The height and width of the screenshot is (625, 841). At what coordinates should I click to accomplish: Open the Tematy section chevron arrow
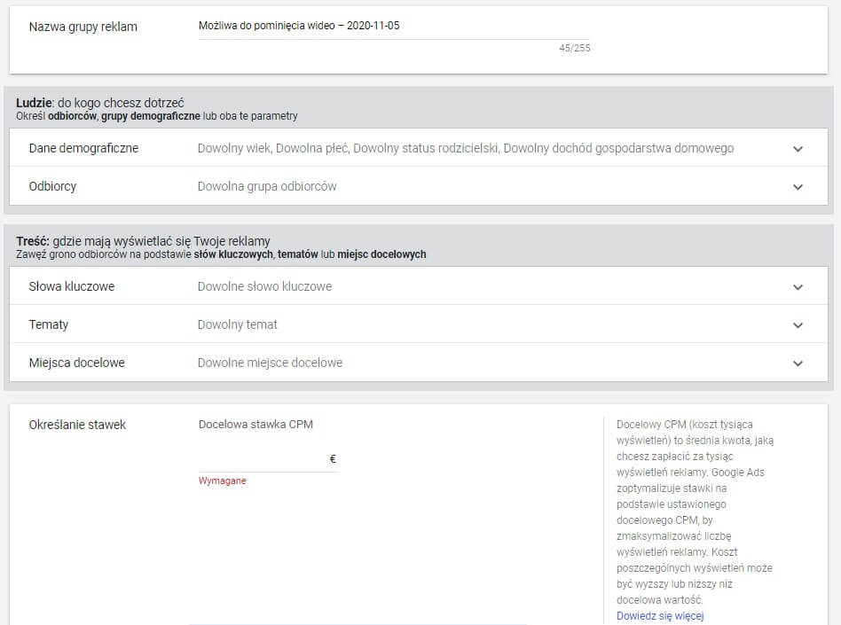click(798, 325)
